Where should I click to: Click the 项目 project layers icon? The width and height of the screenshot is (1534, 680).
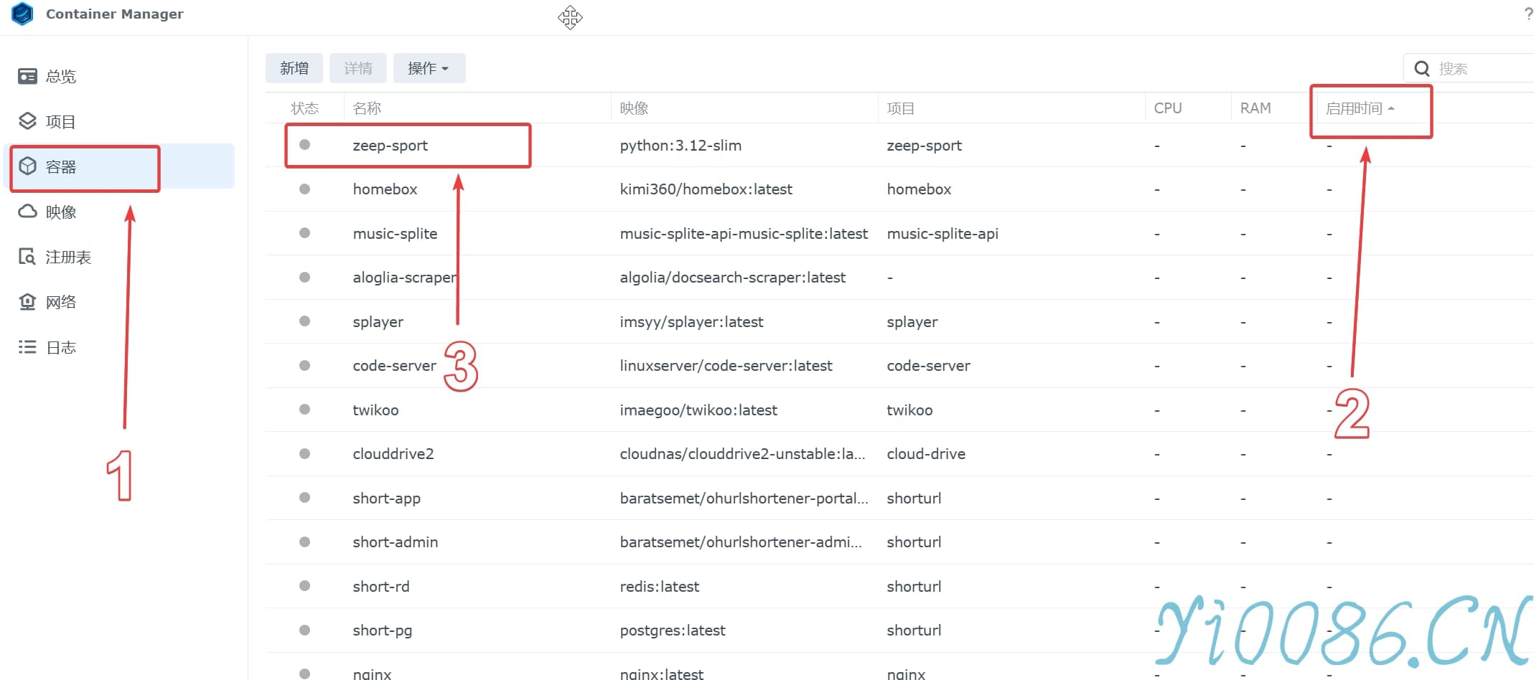27,121
